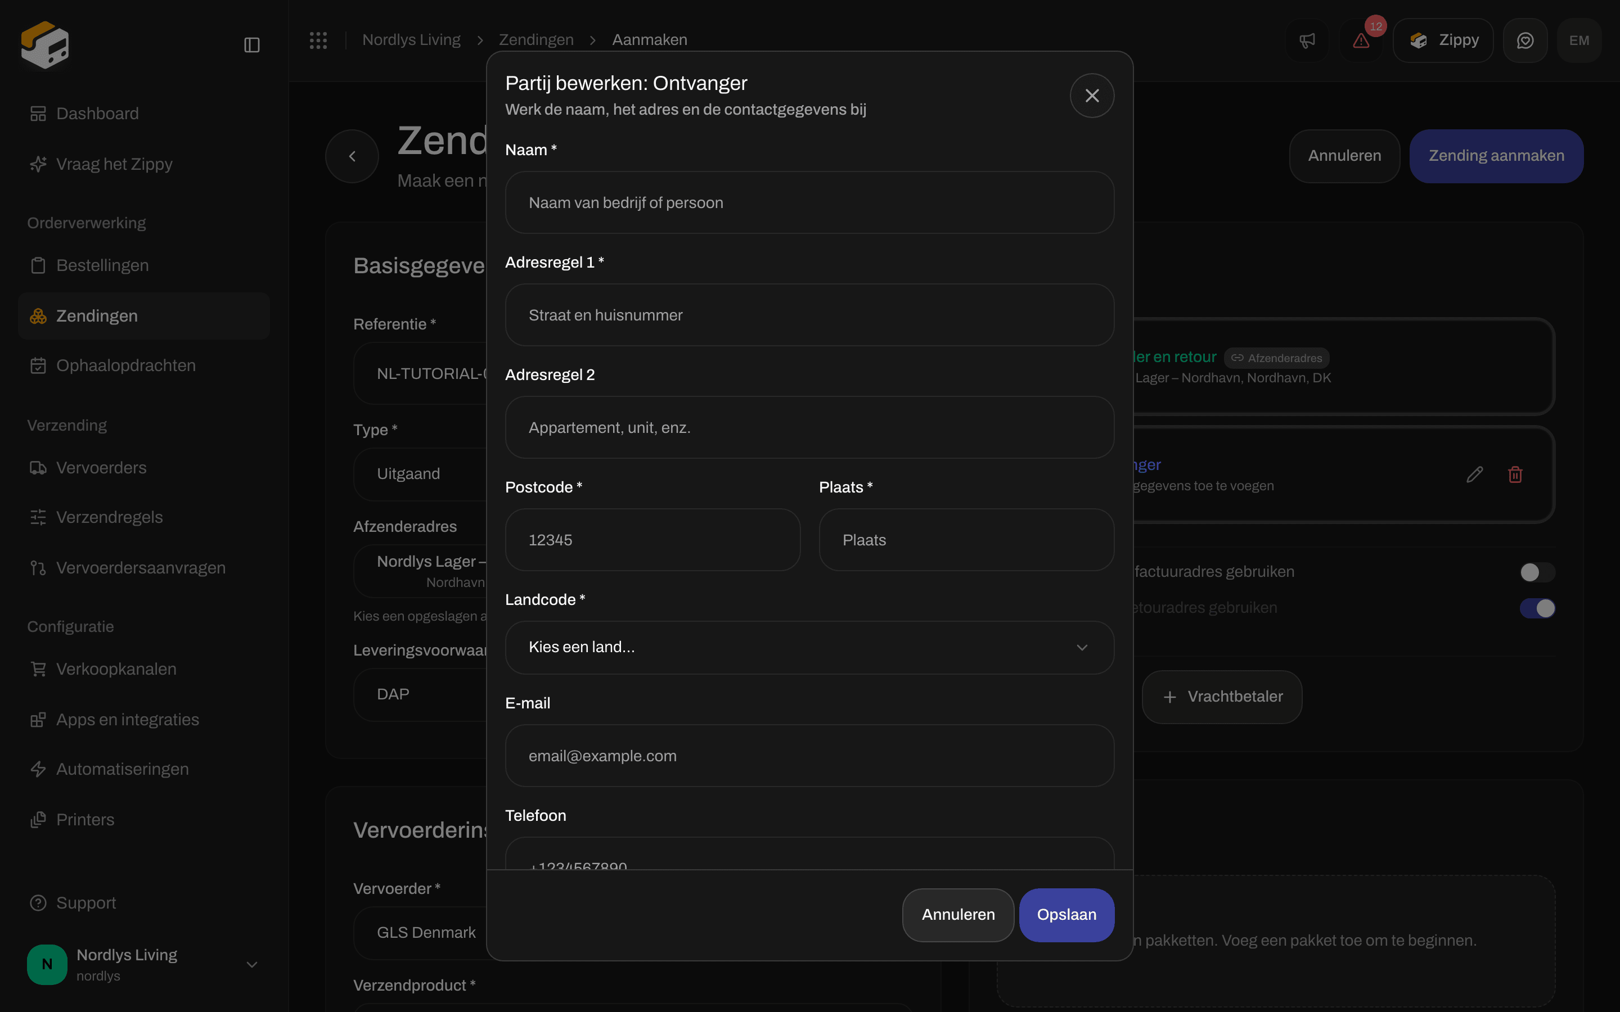Focus the Naam input field
This screenshot has height=1012, width=1620.
809,203
